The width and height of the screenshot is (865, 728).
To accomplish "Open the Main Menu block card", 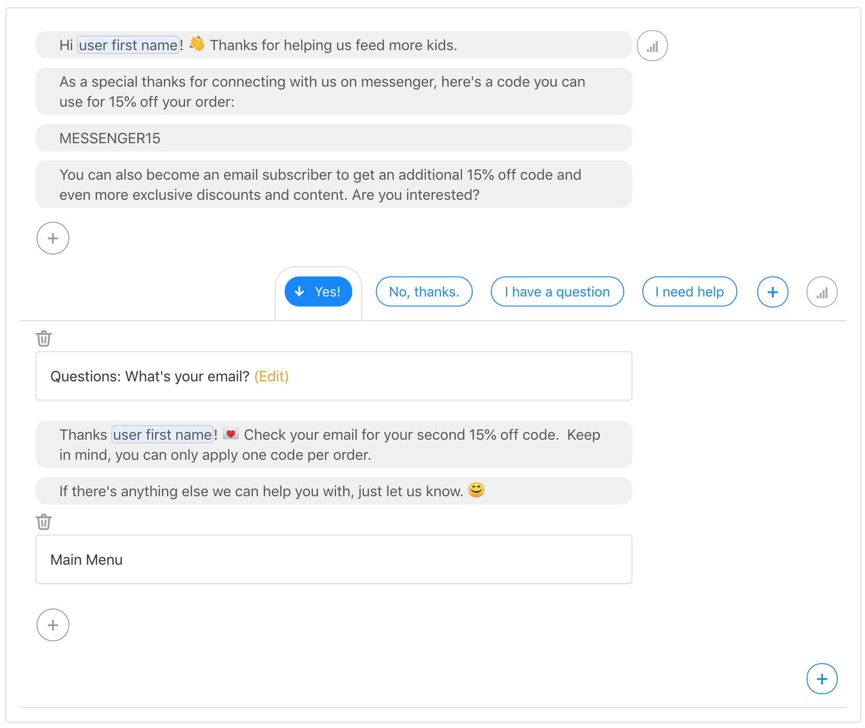I will 334,559.
